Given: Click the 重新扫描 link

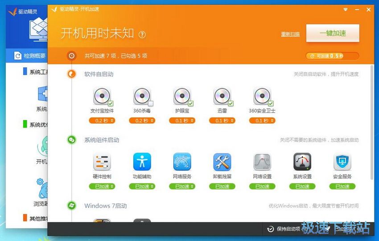Looking at the screenshot, I should point(290,34).
